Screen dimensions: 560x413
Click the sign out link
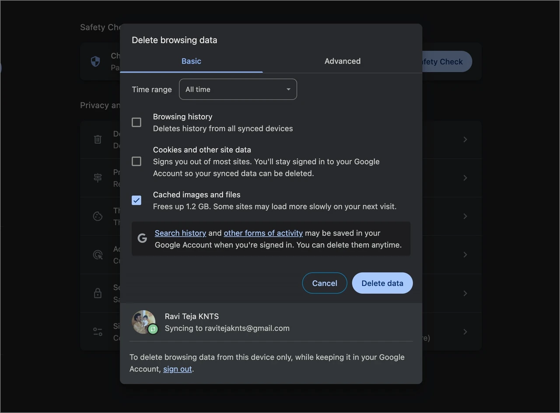click(178, 369)
